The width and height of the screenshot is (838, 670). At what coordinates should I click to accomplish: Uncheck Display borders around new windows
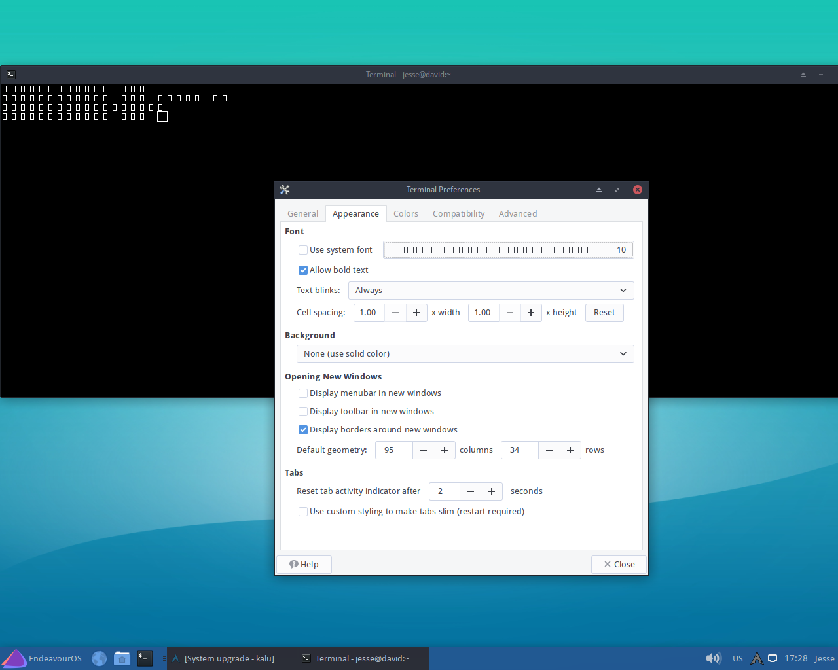pyautogui.click(x=303, y=430)
